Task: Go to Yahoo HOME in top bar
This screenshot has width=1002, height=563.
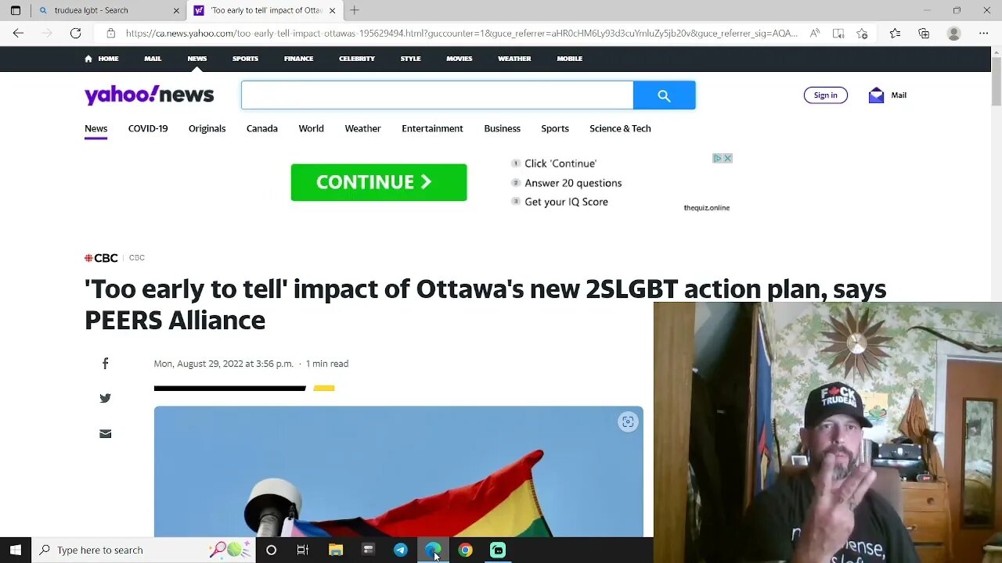Action: pyautogui.click(x=102, y=59)
